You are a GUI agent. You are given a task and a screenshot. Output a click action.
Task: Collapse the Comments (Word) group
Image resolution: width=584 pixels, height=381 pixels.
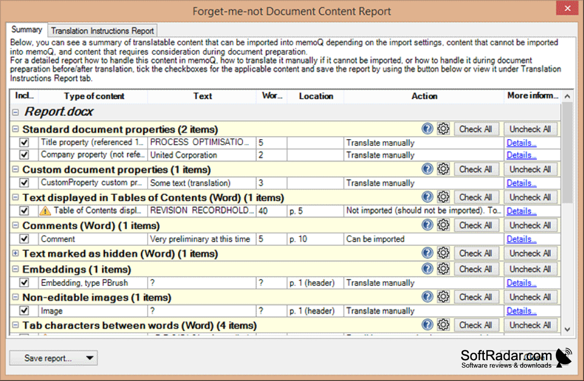pyautogui.click(x=15, y=225)
